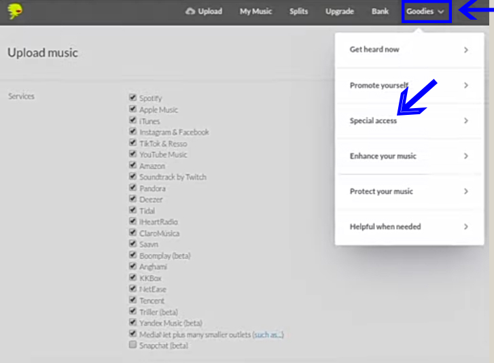
Task: Open the Special access submenu
Action: (x=409, y=121)
